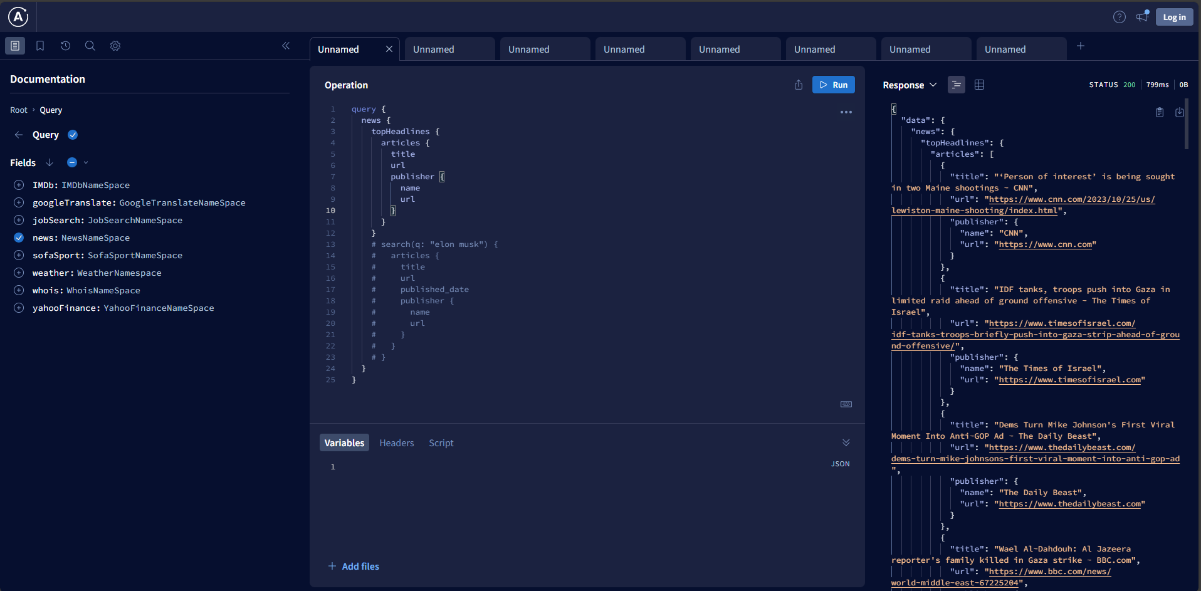Click the Documentation heading

48,79
